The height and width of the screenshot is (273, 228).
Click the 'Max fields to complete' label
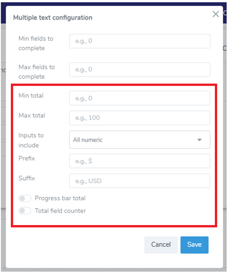tap(36, 72)
